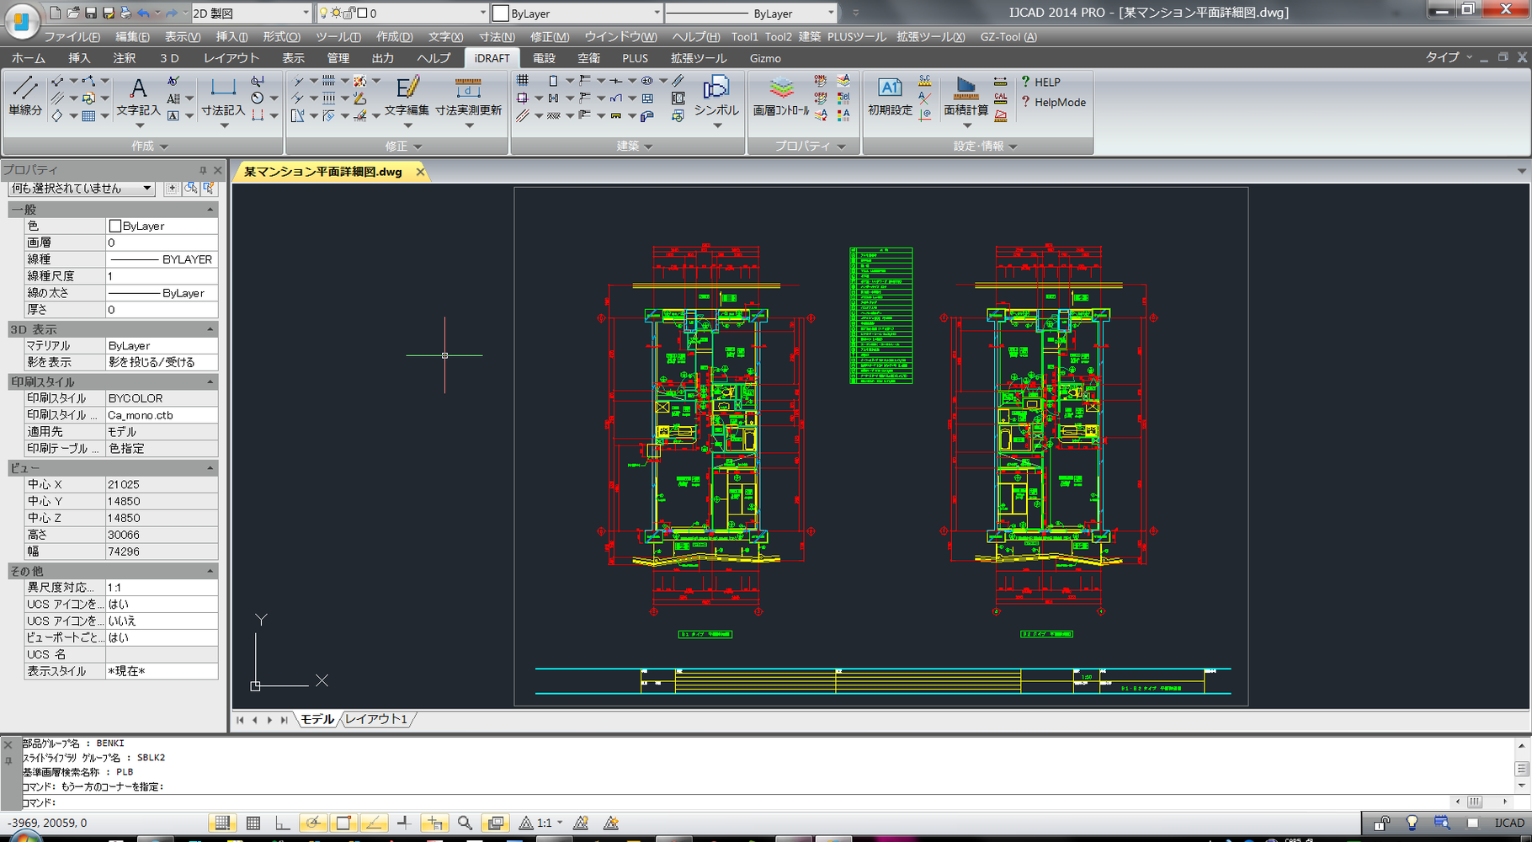Jump to first layout tab arrow
Screen dimensions: 1532x842
click(241, 720)
